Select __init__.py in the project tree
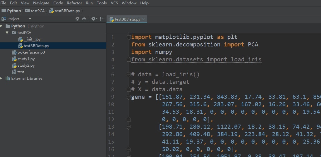The width and height of the screenshot is (321, 157). click(32, 39)
